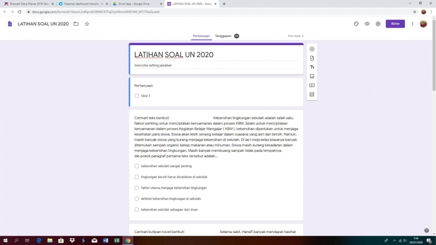Click the Kirim send button
Image resolution: width=436 pixels, height=245 pixels.
tap(395, 24)
